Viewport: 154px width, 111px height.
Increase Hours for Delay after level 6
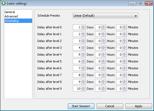[x=103, y=67]
